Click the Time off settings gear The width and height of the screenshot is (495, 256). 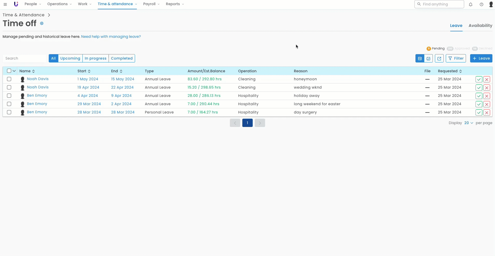(42, 24)
